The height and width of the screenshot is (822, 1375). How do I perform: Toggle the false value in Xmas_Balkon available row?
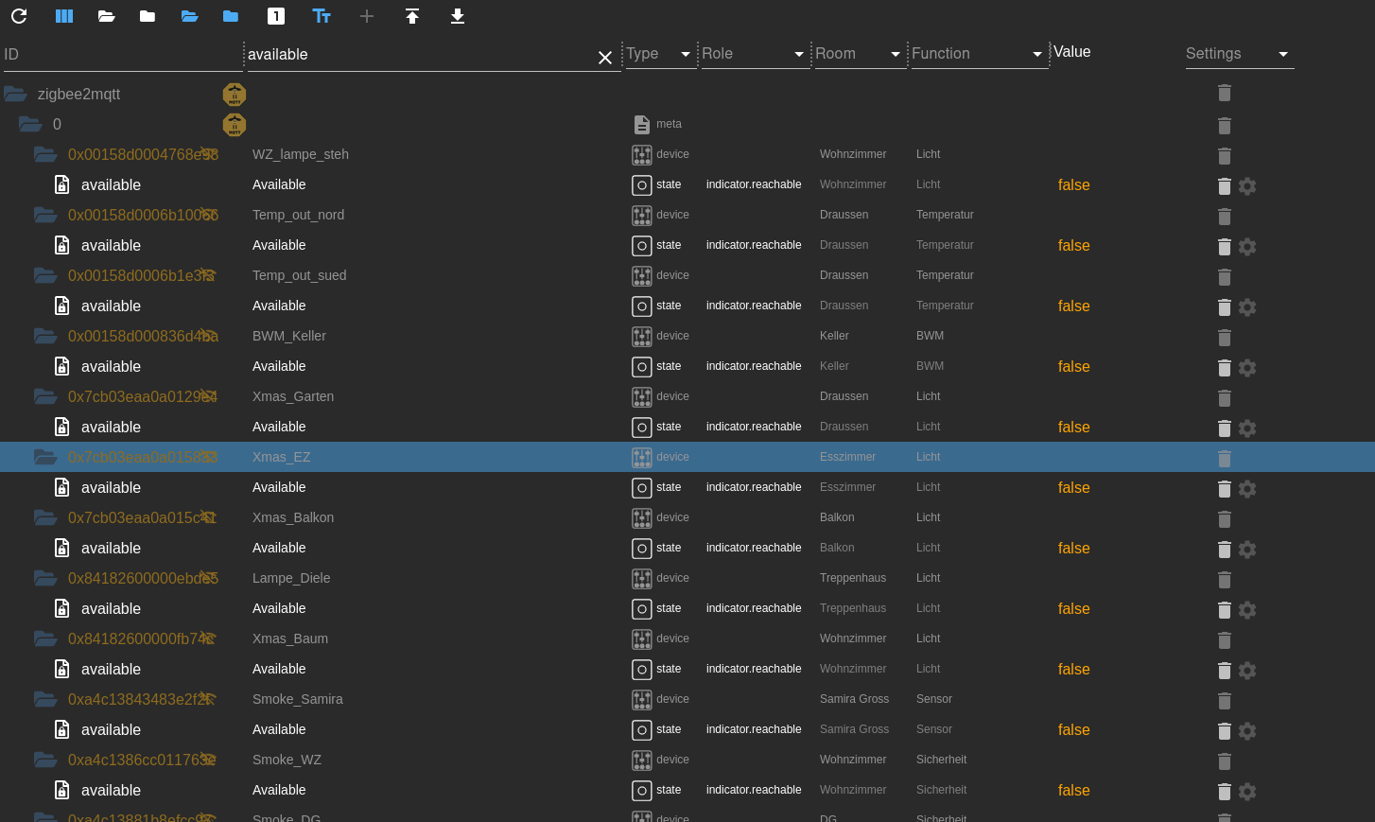tap(1073, 549)
